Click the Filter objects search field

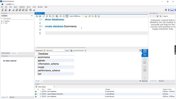pyautogui.click(x=18, y=18)
